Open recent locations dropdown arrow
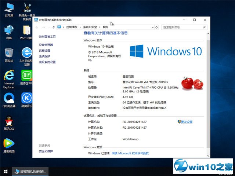Screen dimensions: 235x176 49,27
